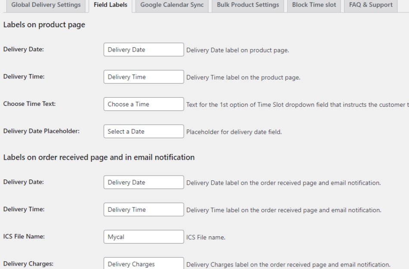Focus the Delivery Time field for product page
Viewport: 409px width, 269px height.
coord(143,77)
